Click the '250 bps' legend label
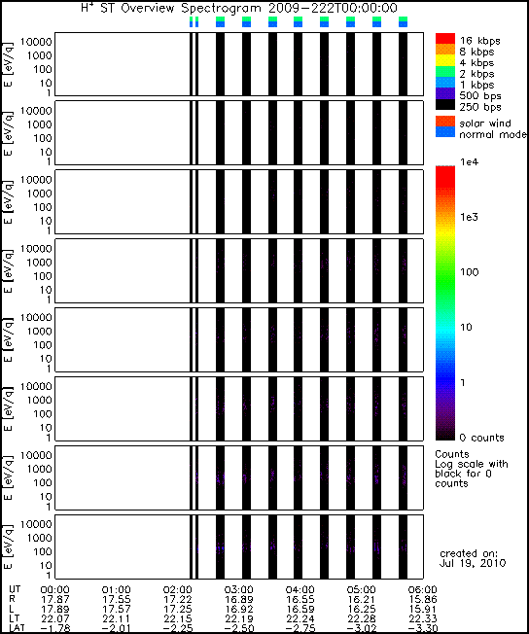Screen dimensions: 529x634 point(480,107)
